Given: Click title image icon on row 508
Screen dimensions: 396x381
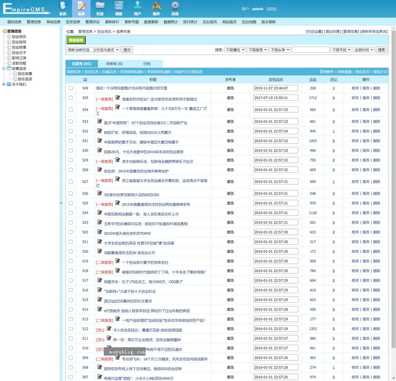Looking at the screenshot, I should point(100,367).
